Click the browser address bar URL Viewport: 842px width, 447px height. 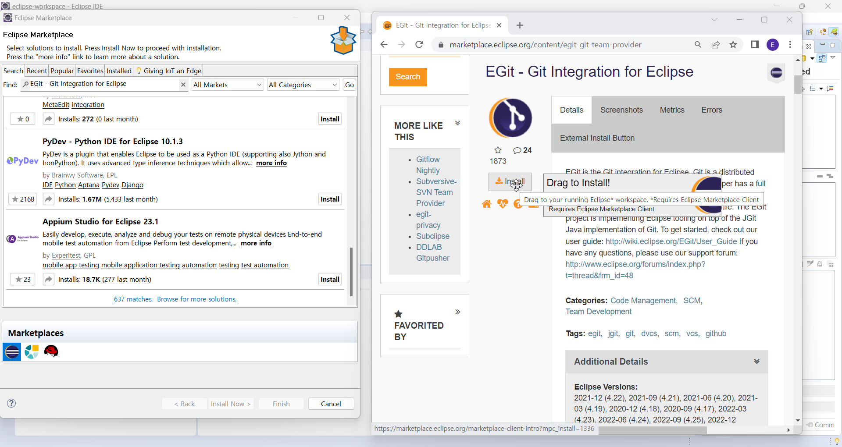click(x=546, y=45)
